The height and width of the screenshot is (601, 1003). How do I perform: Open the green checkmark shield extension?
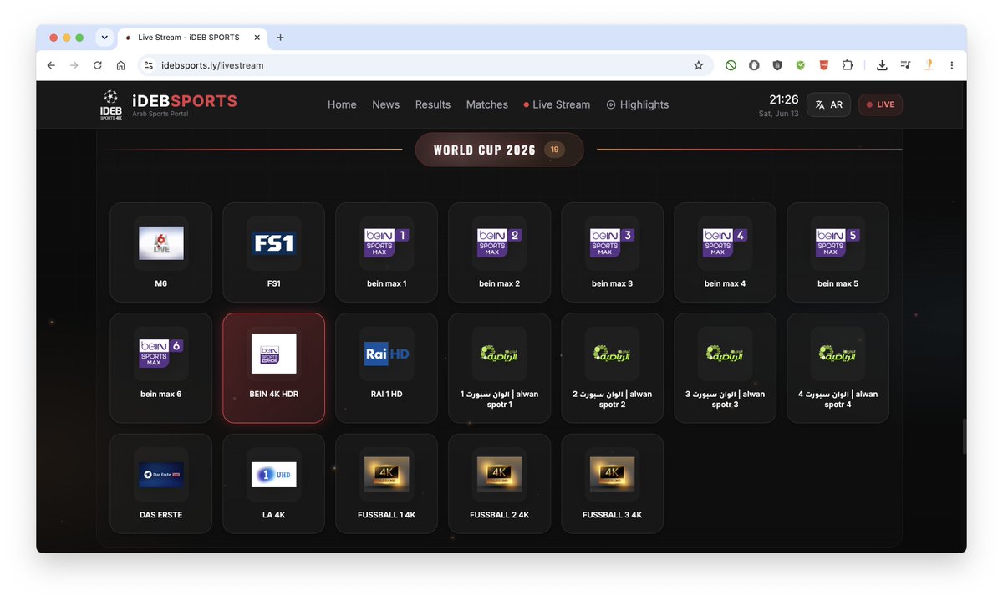(x=801, y=65)
